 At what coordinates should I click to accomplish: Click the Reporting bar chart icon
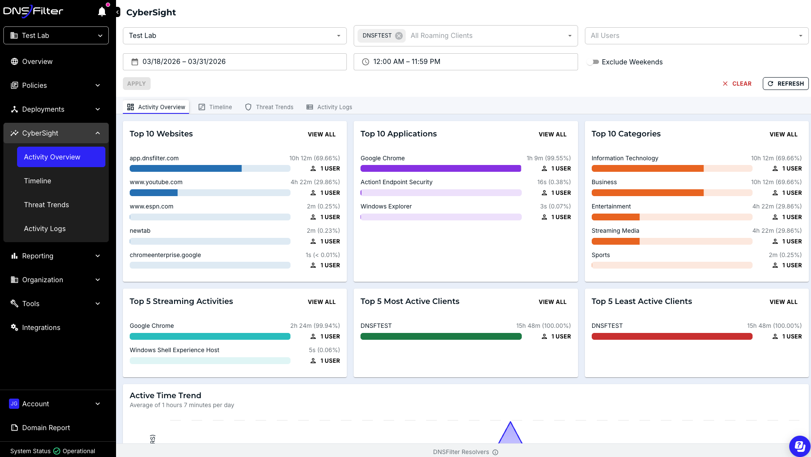click(15, 256)
